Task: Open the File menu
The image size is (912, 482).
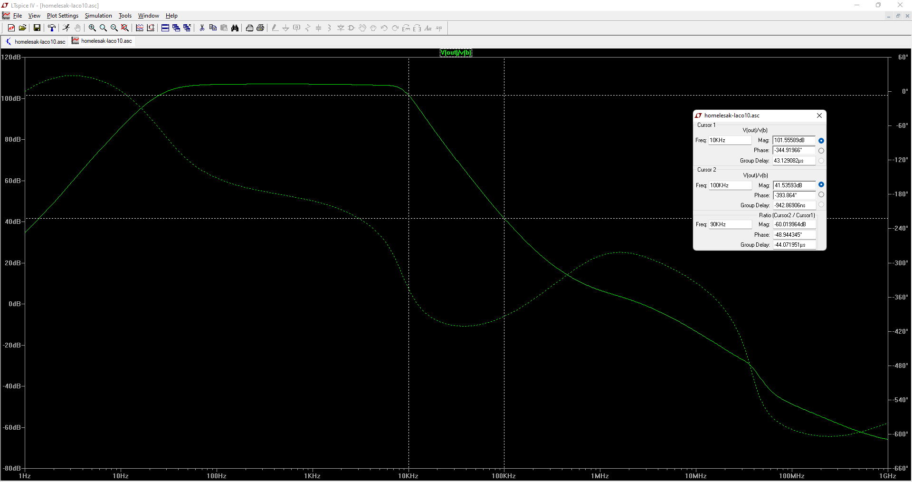Action: pos(18,16)
